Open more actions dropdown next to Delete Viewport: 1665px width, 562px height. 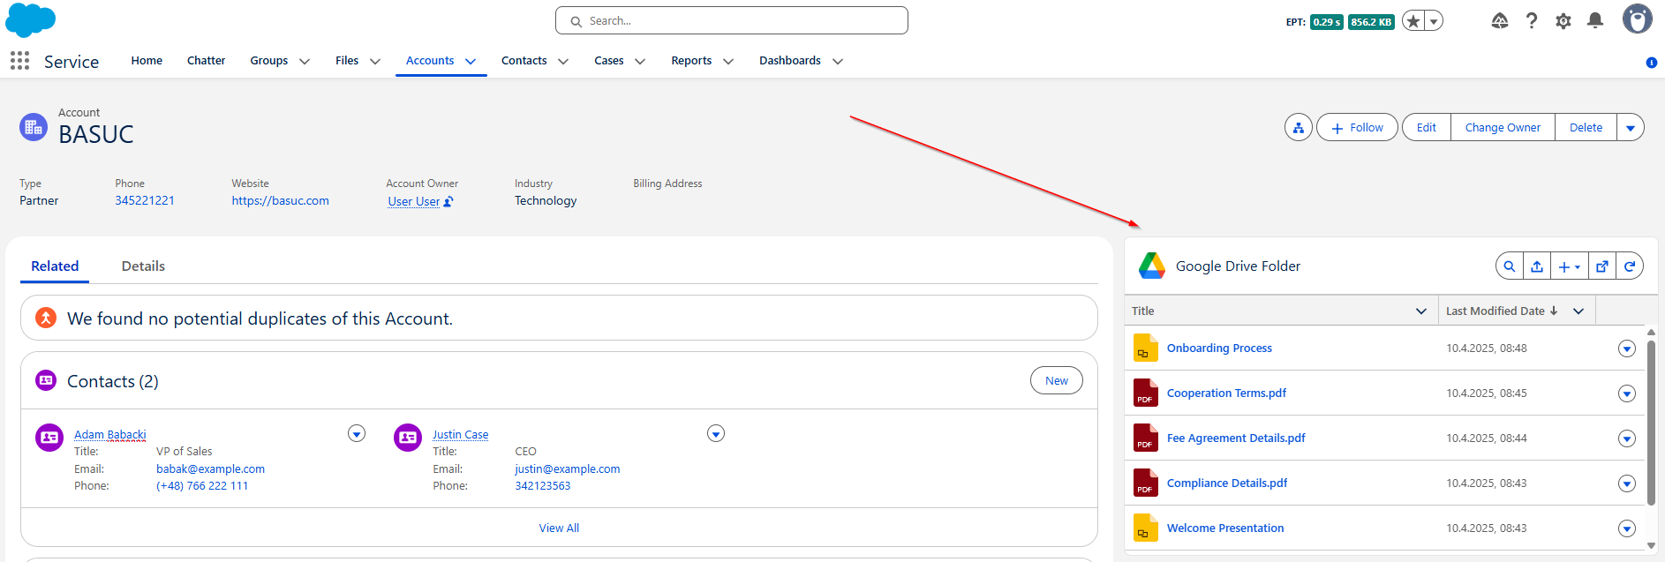pos(1630,128)
